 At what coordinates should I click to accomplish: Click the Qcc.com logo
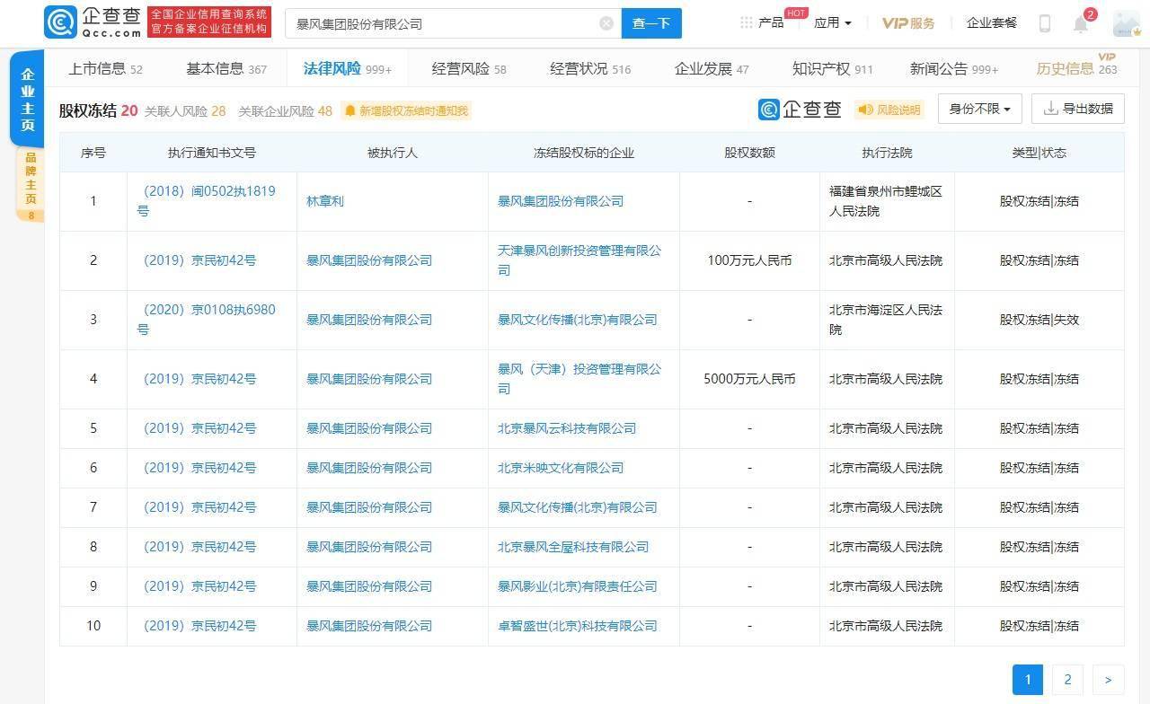click(x=93, y=22)
